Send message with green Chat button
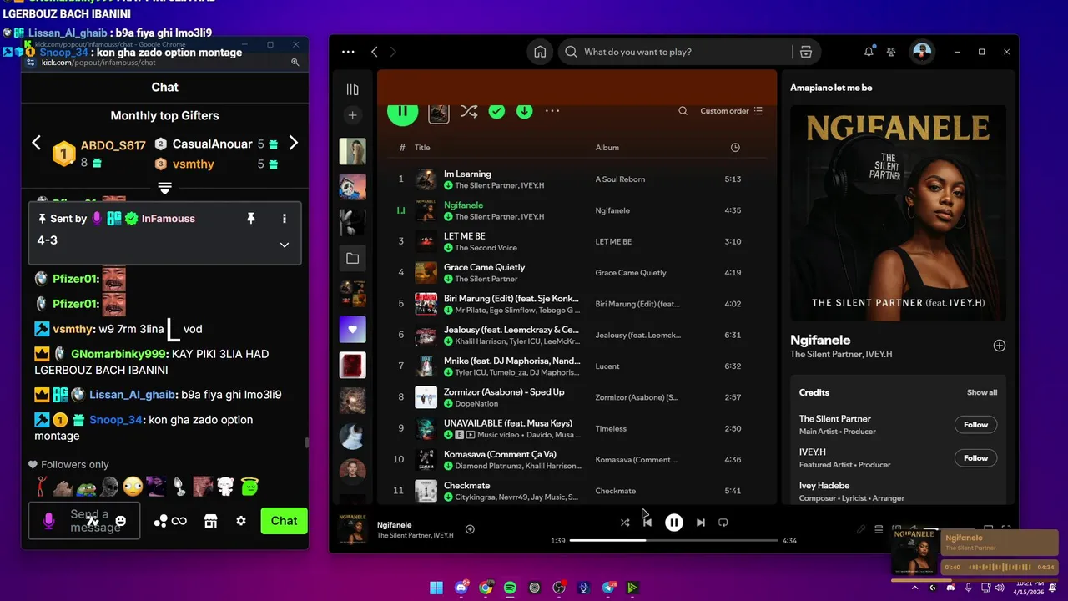This screenshot has height=601, width=1068. 284,521
